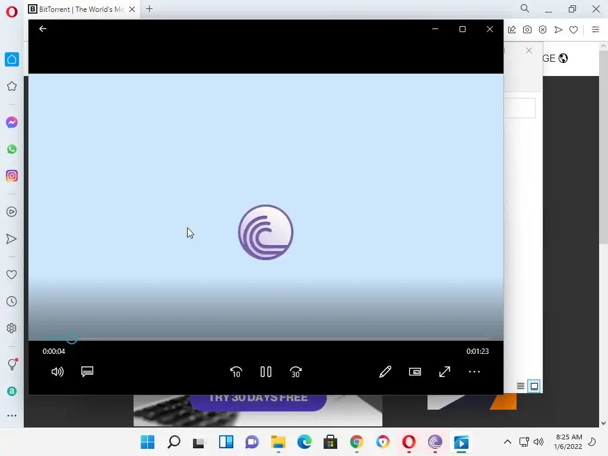Open the Windows Start menu
Viewport: 608px width, 456px height.
coord(147,442)
